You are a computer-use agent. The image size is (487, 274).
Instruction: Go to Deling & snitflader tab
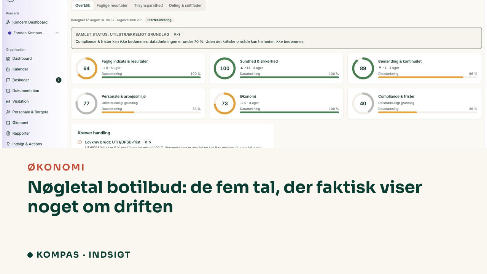[185, 5]
